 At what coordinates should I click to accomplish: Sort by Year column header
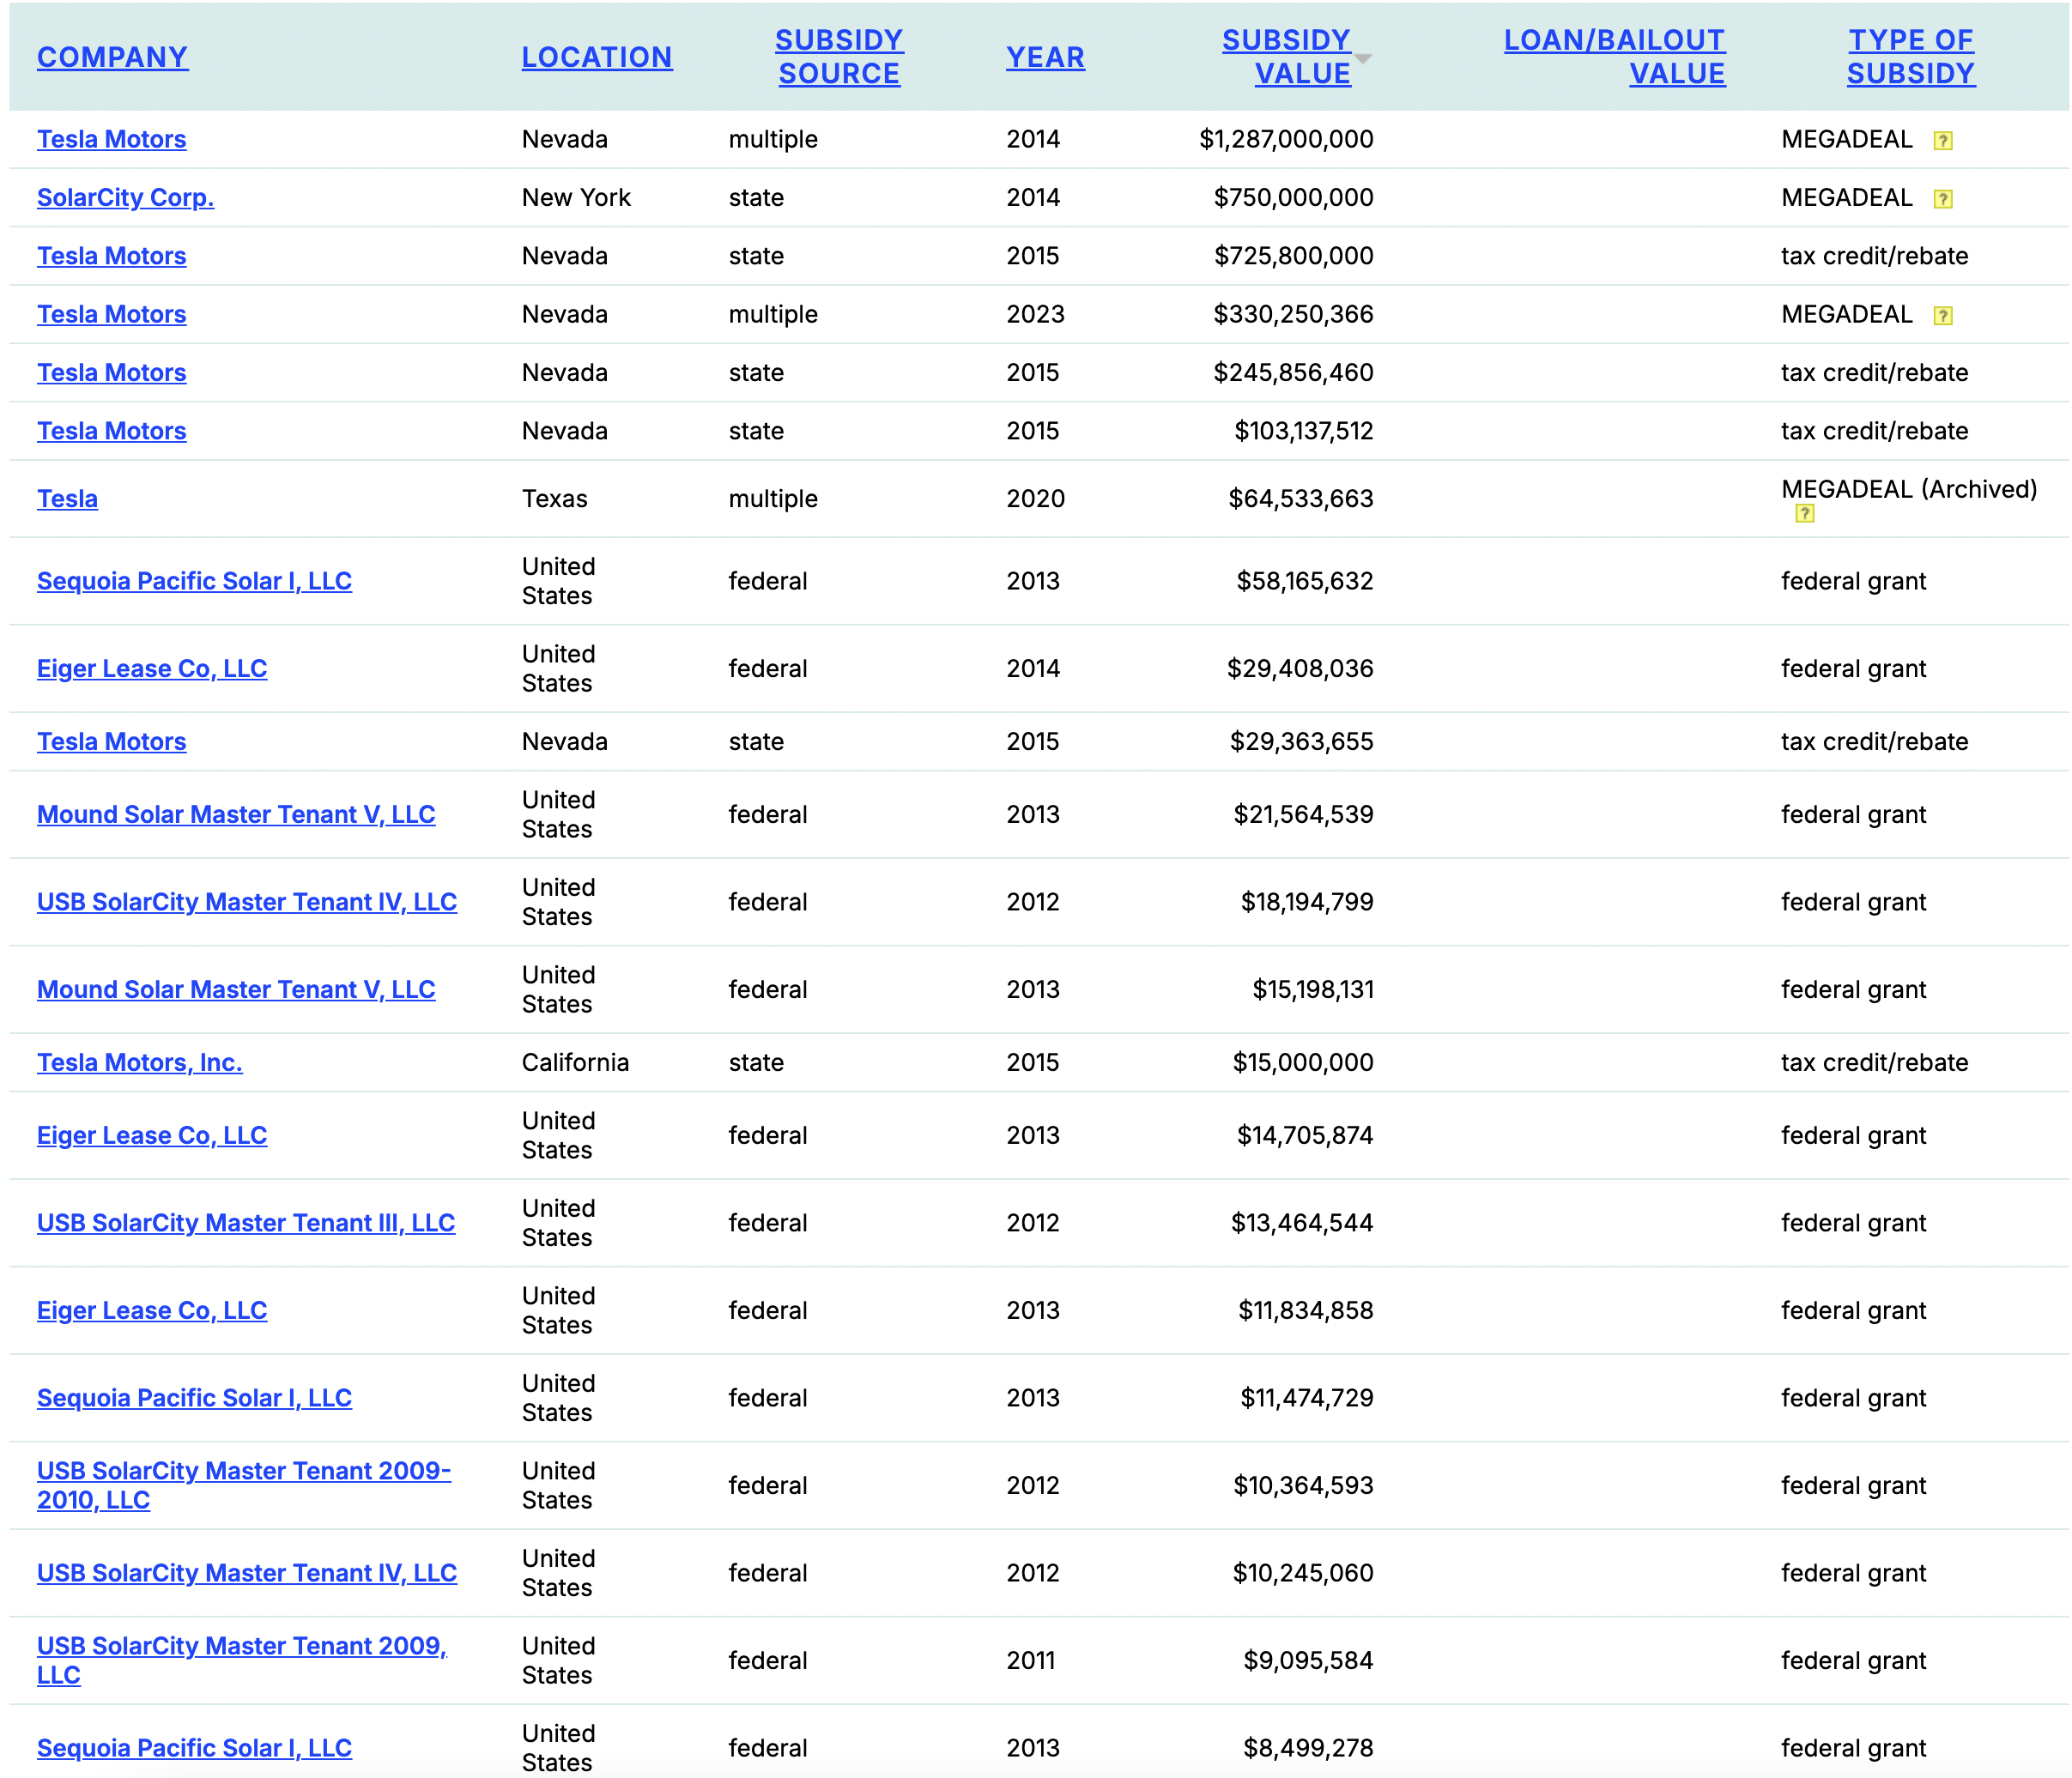(x=1044, y=57)
